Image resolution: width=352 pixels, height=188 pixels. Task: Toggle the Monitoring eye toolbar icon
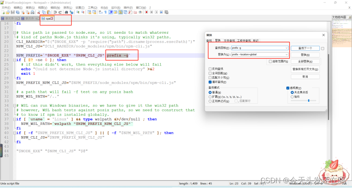coord(140,12)
